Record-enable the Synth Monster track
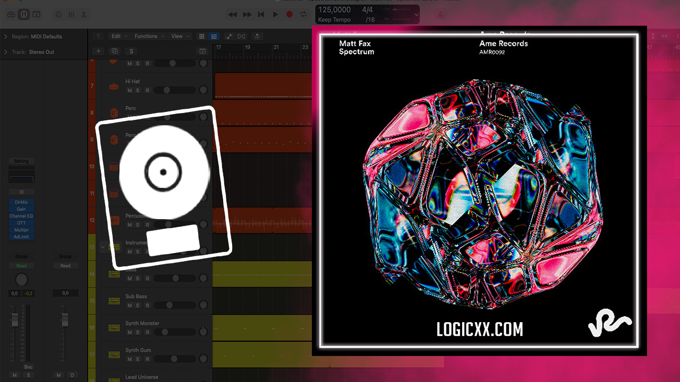This screenshot has width=680, height=382. tap(147, 332)
